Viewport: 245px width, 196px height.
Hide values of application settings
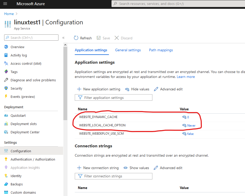tap(137, 89)
